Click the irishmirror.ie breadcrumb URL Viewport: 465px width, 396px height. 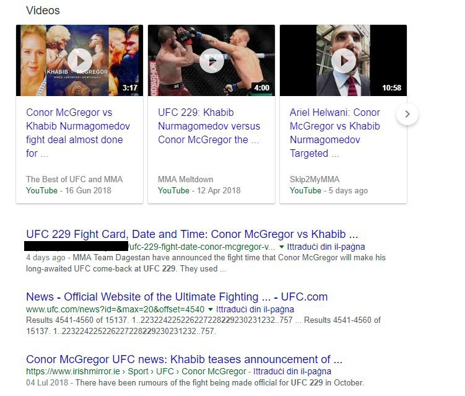click(136, 371)
